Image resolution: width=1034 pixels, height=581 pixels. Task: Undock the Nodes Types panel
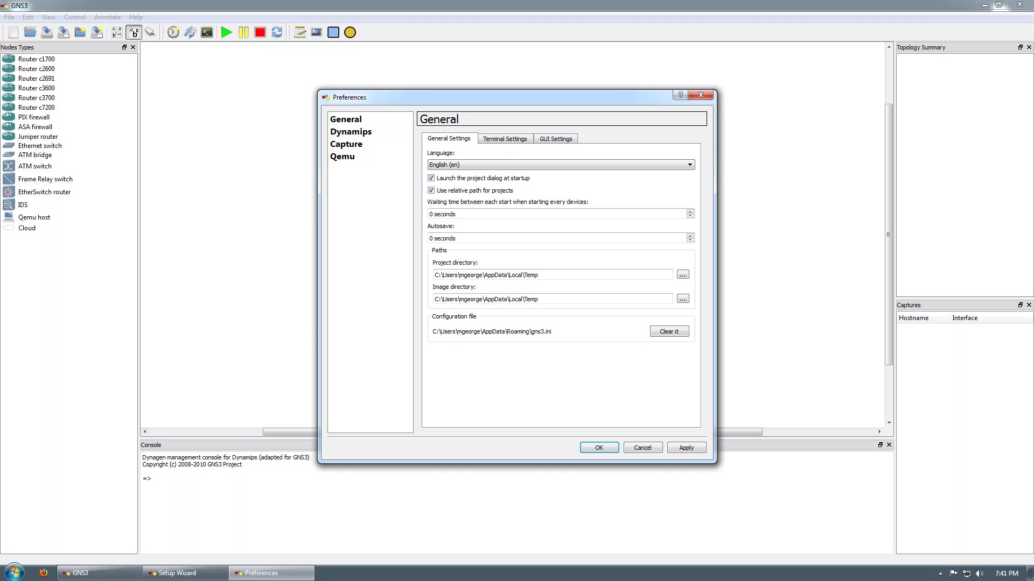click(x=124, y=47)
